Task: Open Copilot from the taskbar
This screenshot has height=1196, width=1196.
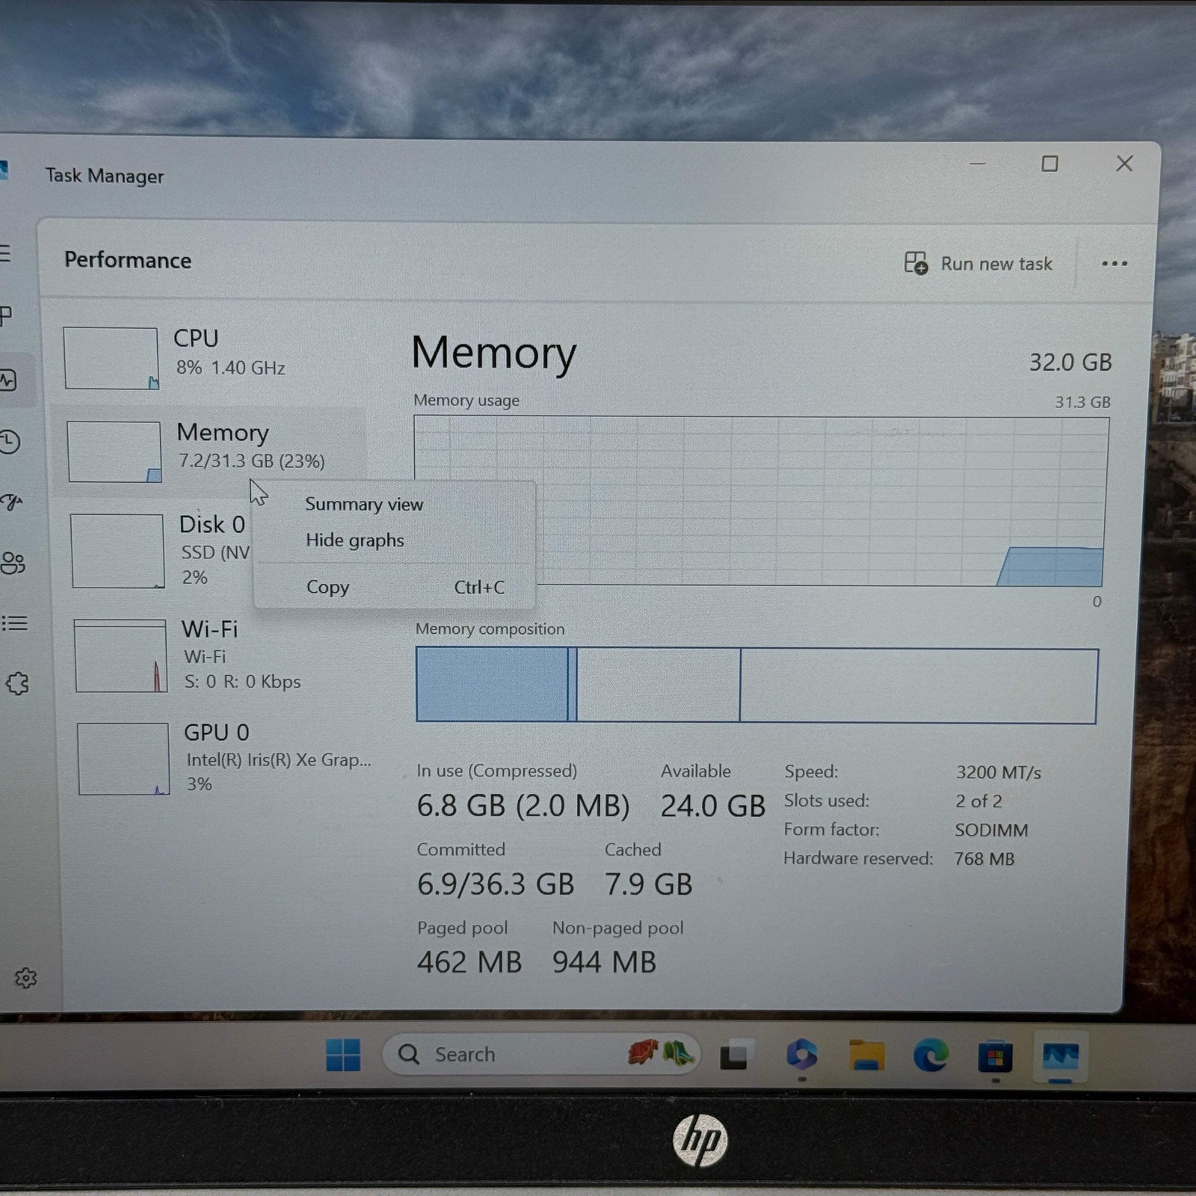Action: pyautogui.click(x=801, y=1055)
